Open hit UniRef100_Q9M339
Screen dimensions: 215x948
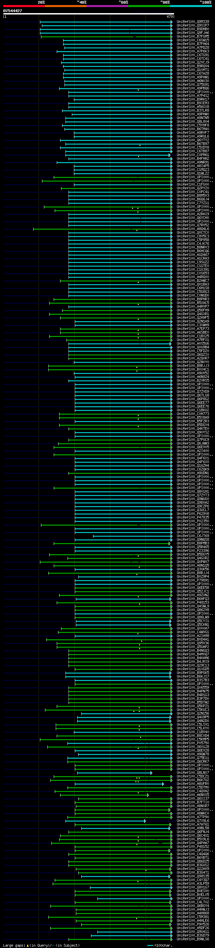(x=193, y=22)
